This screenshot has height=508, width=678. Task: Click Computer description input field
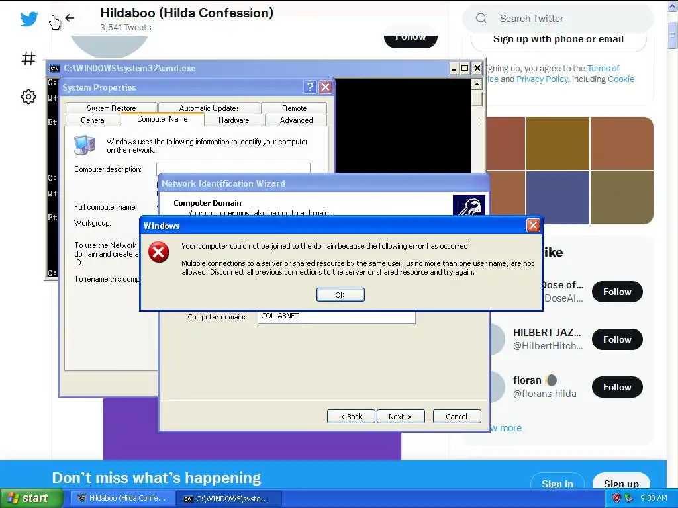pos(233,168)
